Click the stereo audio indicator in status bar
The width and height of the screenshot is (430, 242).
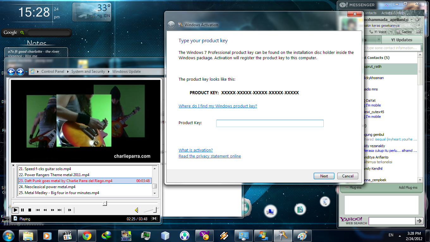click(155, 219)
